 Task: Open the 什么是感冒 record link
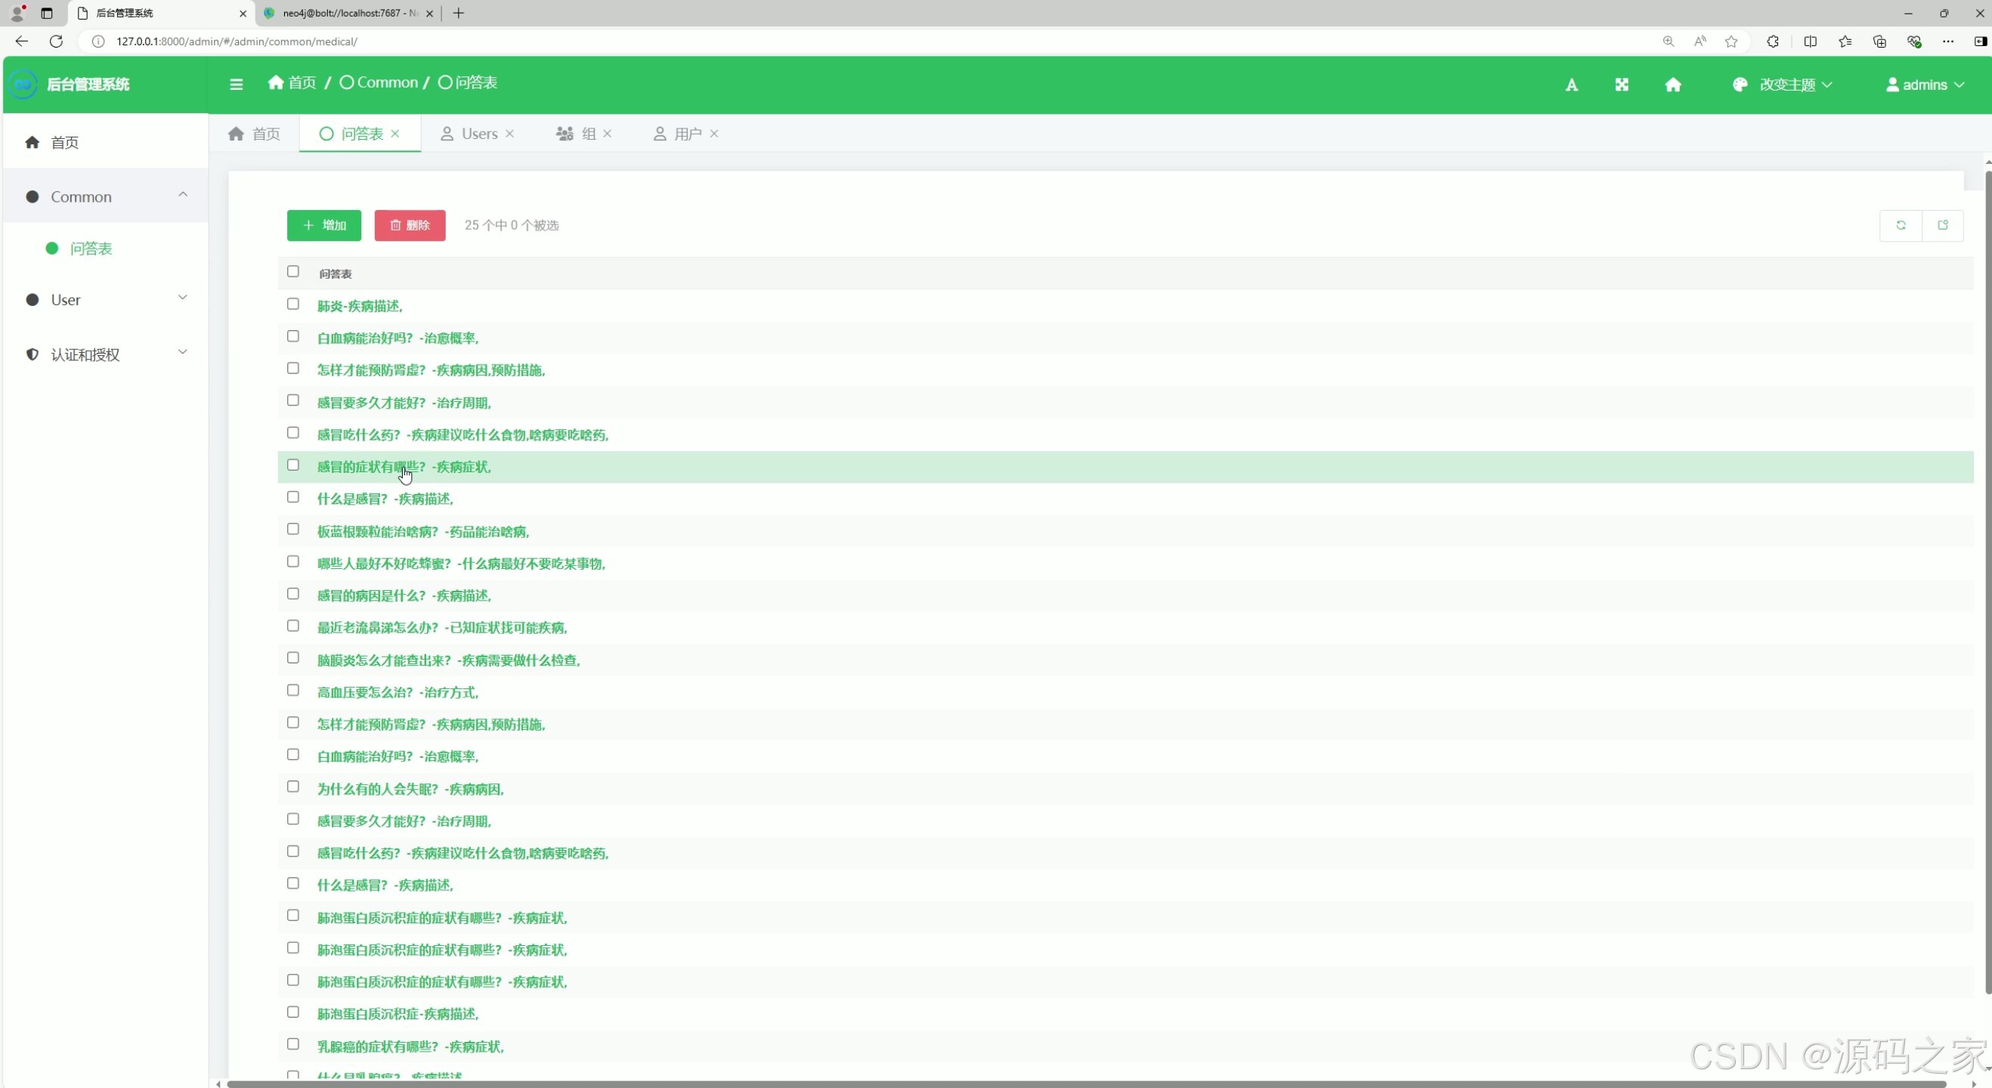385,499
